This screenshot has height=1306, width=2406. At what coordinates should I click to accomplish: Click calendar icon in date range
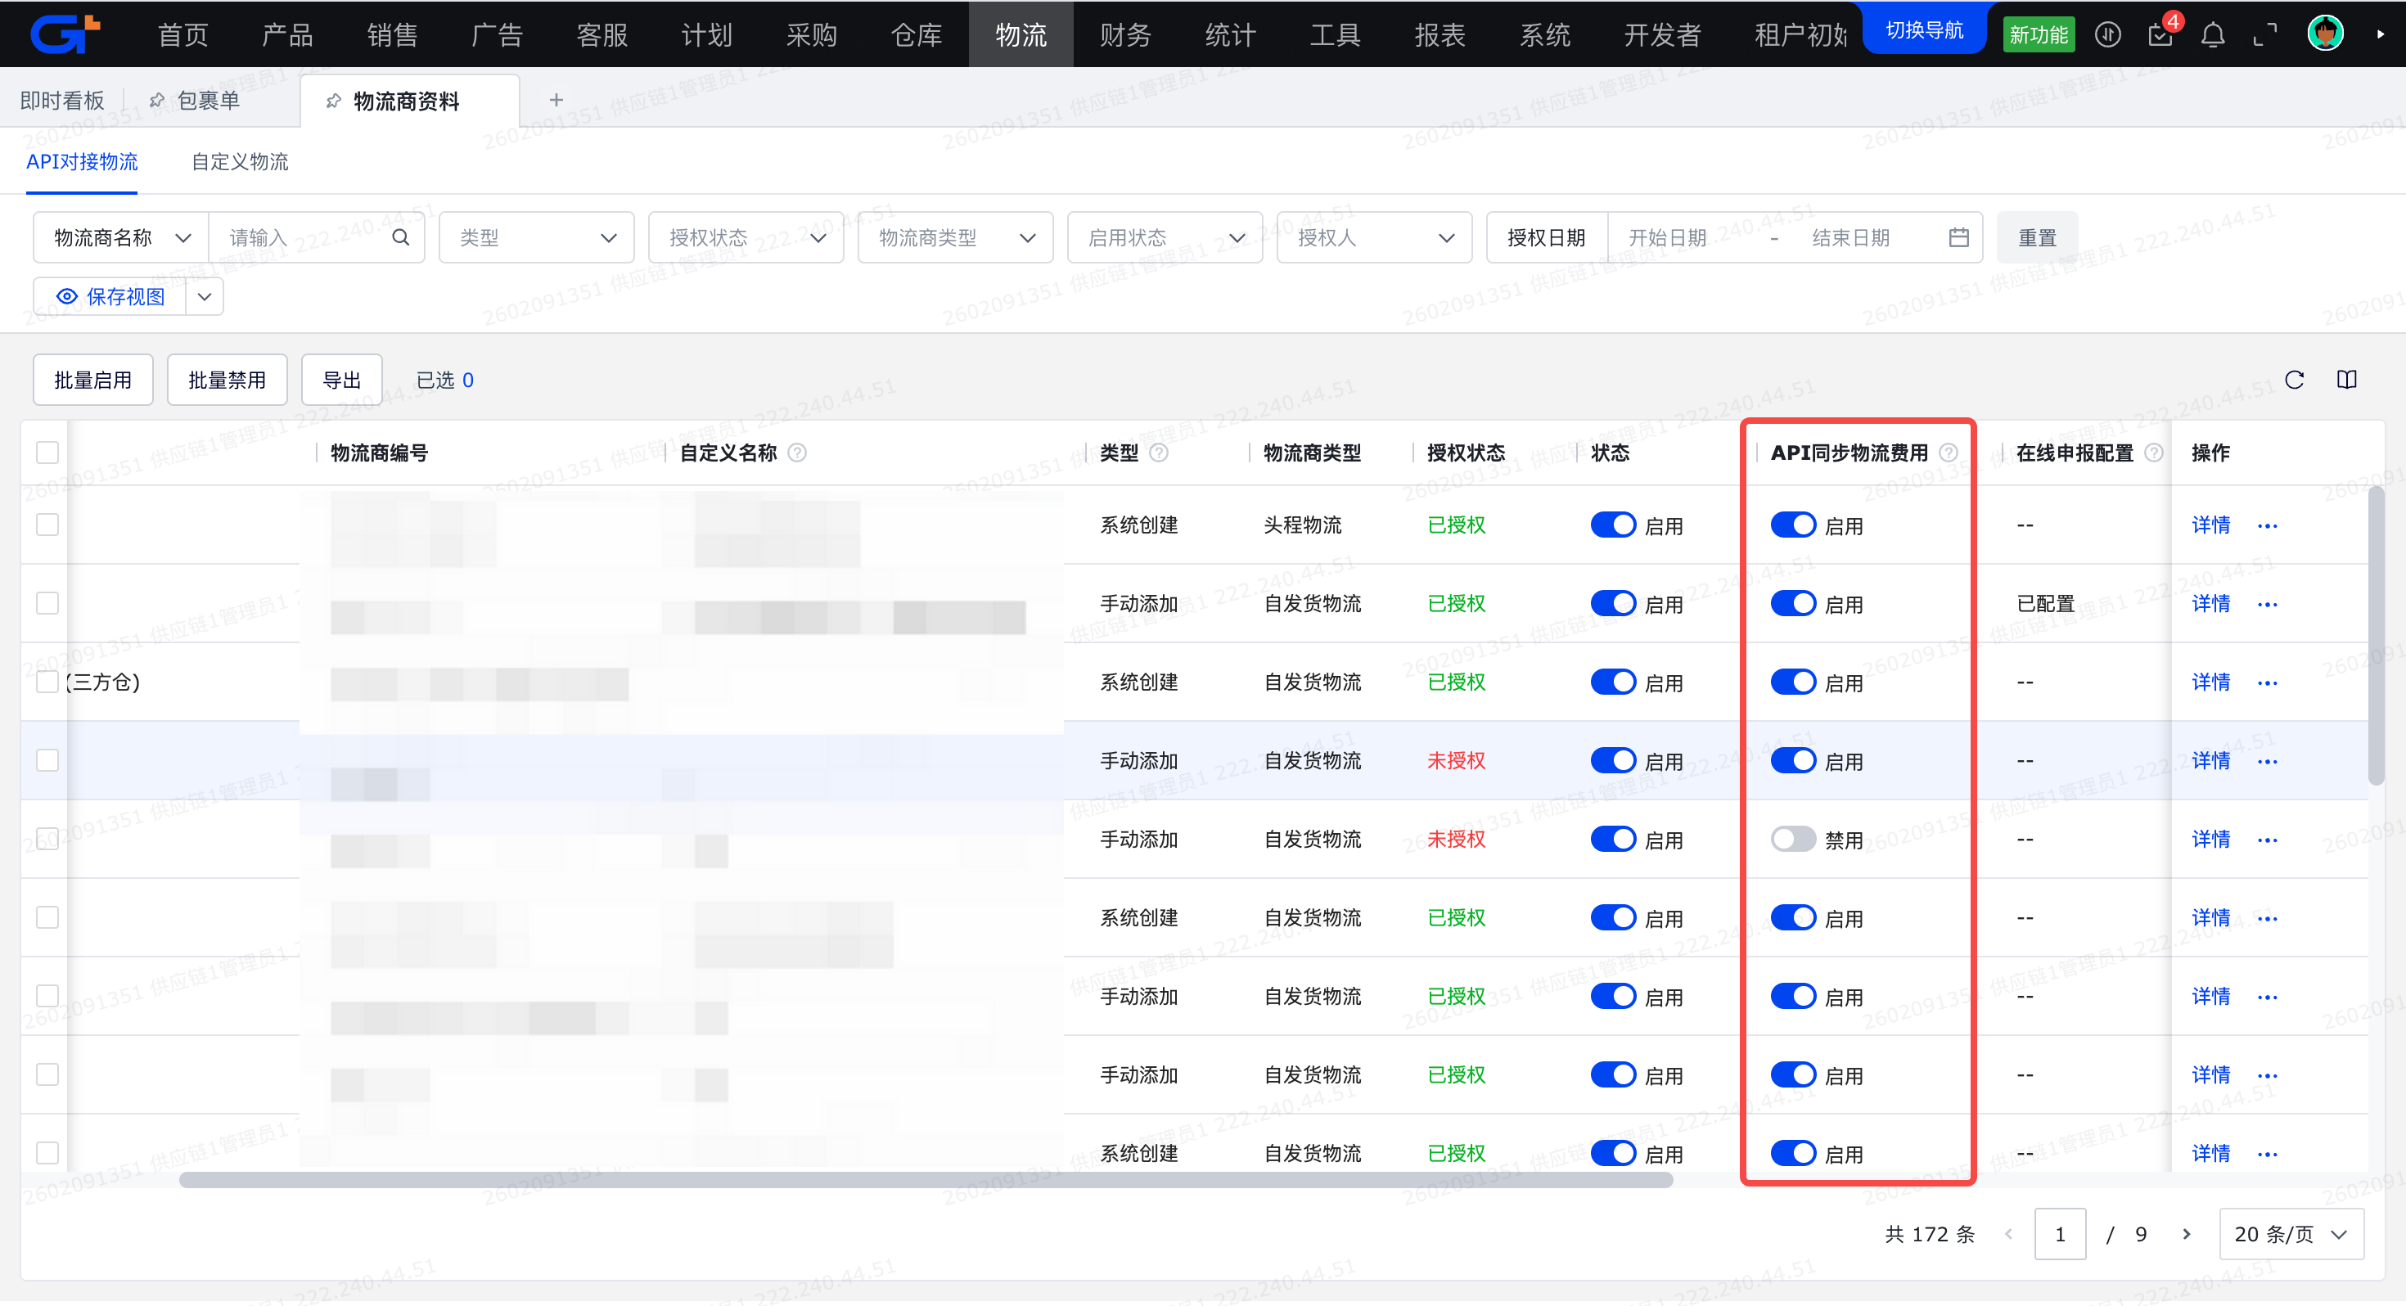[x=1958, y=237]
